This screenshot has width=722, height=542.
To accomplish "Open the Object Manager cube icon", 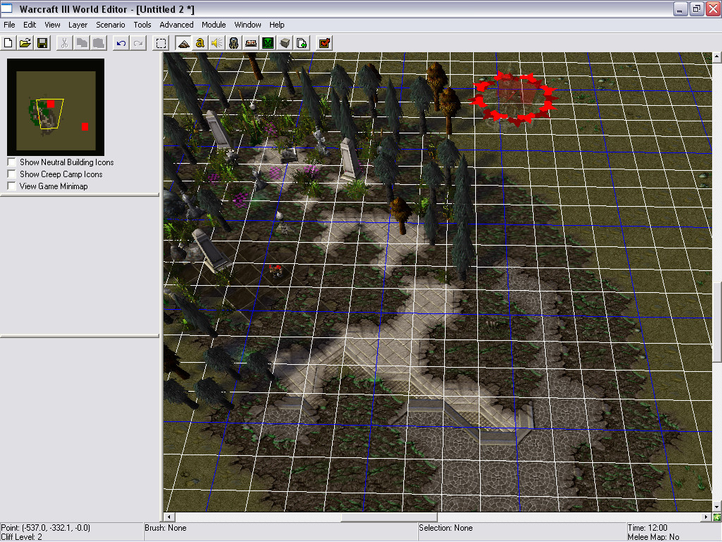I will 285,43.
